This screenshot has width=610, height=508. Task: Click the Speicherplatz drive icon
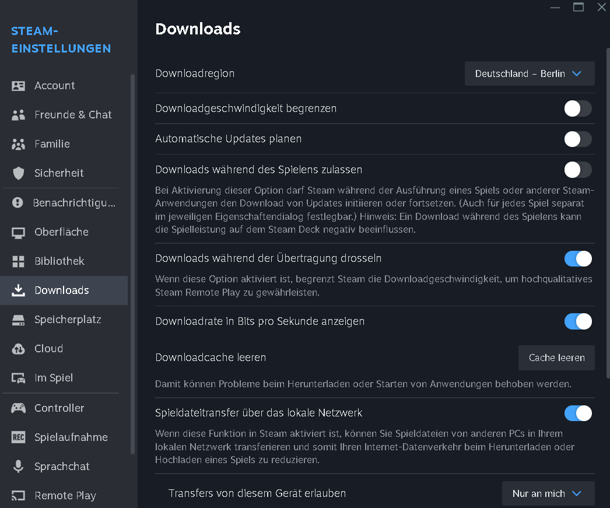[x=18, y=320]
